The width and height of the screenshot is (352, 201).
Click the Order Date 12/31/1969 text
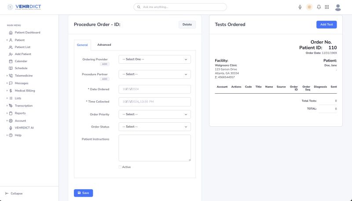[x=321, y=53]
